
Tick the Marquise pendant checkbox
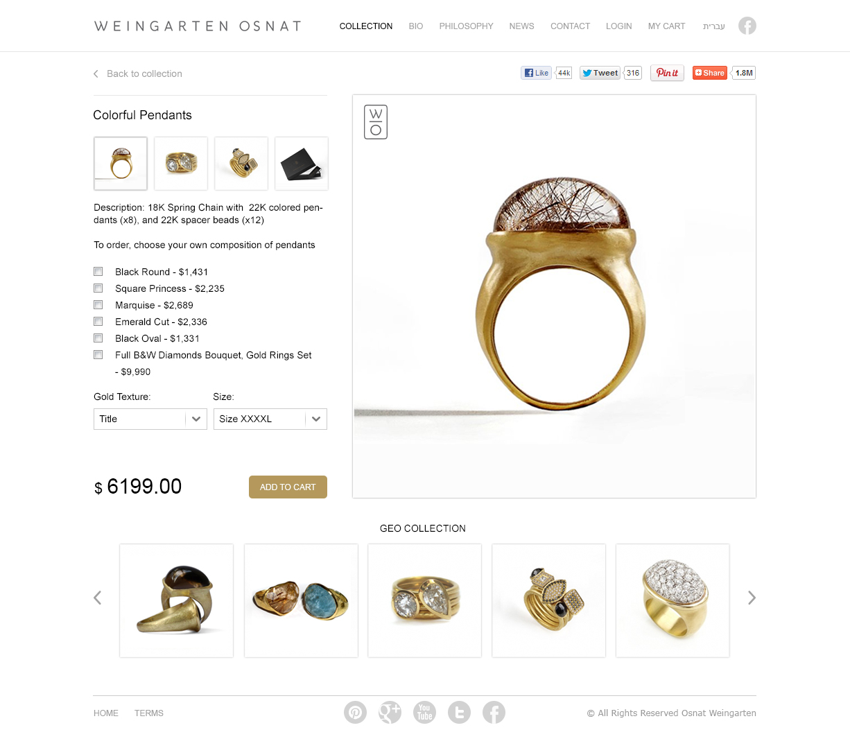click(x=98, y=305)
